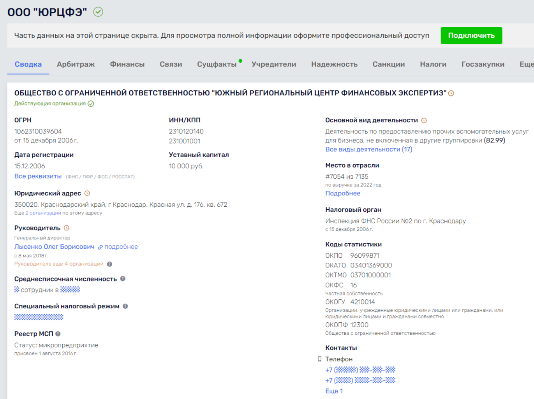Expand the Еще tabs menu
This screenshot has height=399, width=534.
pos(527,64)
